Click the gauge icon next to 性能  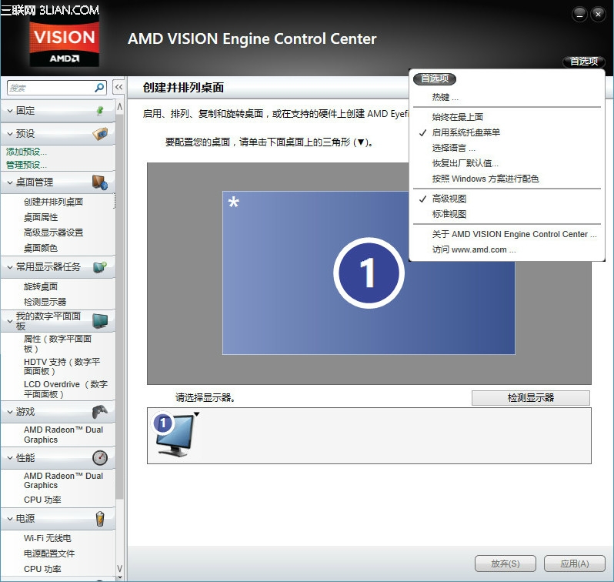coord(100,458)
